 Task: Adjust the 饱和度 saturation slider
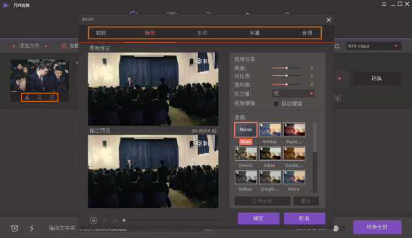[286, 84]
